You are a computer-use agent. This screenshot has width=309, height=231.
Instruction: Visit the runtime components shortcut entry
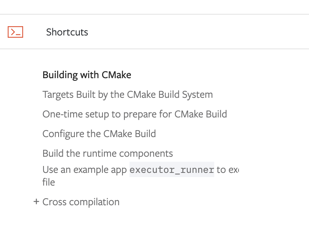click(x=107, y=154)
